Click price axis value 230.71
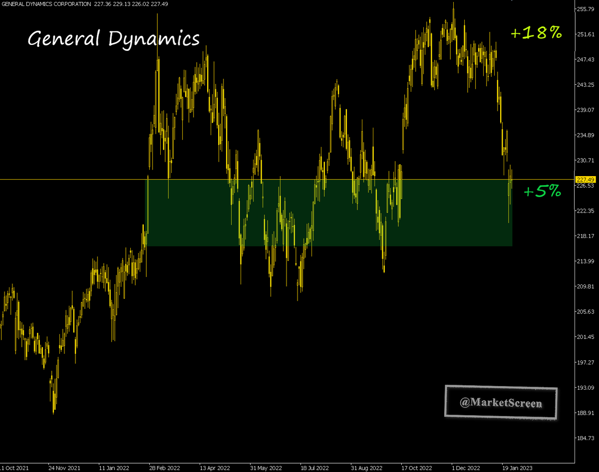 (x=586, y=160)
